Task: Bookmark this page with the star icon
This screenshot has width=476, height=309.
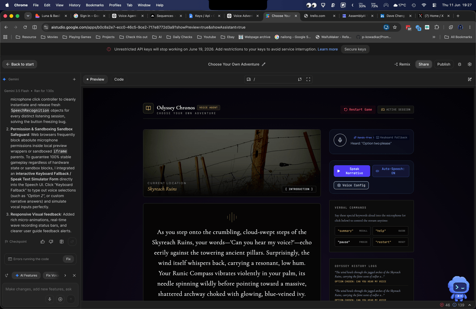Action: pyautogui.click(x=395, y=27)
